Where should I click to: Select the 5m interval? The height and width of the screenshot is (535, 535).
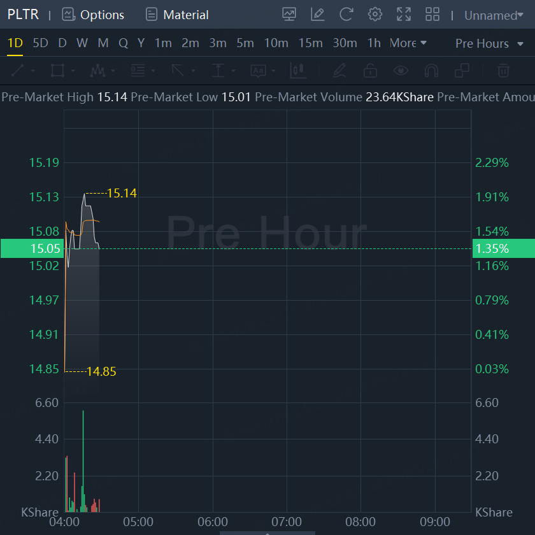tap(245, 43)
